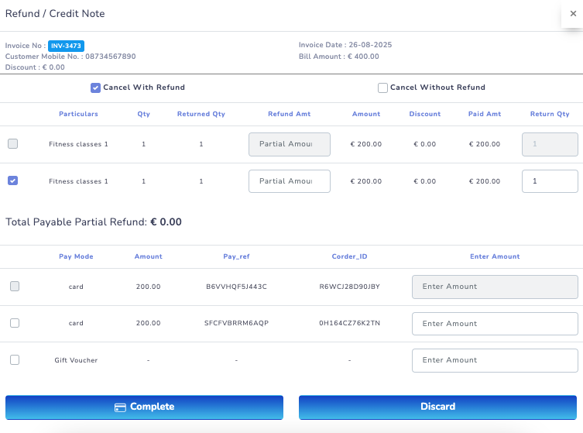Click the INV-3473 invoice badge

coord(66,46)
